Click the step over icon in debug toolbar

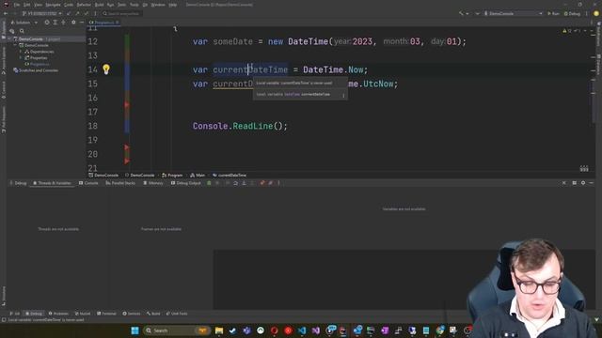[235, 183]
